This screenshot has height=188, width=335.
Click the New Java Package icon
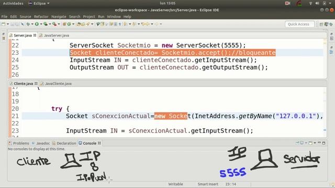pyautogui.click(x=64, y=24)
